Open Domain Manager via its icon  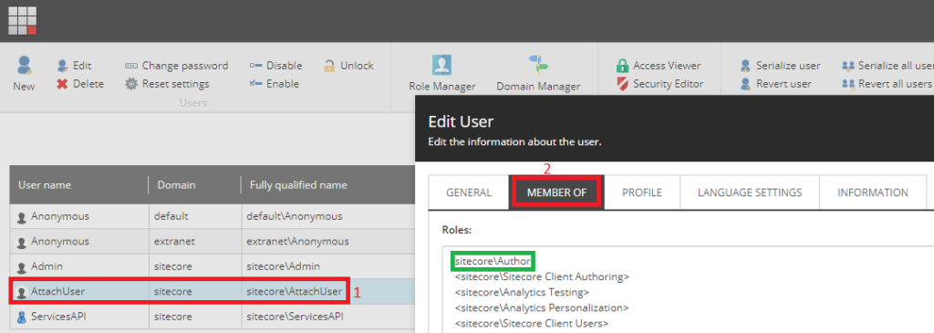coord(538,65)
